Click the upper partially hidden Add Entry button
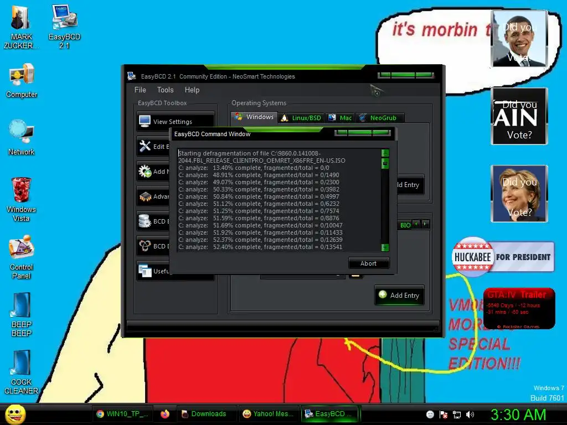Screen dimensions: 567x425 pos(410,185)
